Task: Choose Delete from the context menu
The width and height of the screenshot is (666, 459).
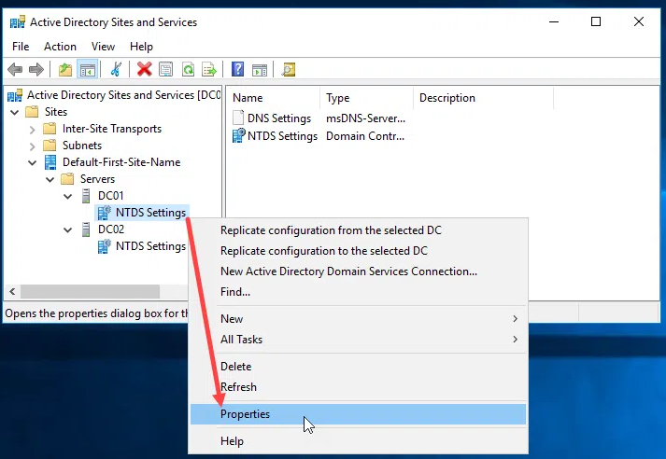Action: pos(358,367)
